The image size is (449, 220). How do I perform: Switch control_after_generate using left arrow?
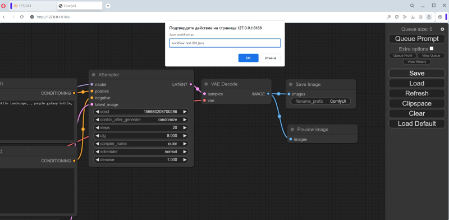[x=97, y=120]
